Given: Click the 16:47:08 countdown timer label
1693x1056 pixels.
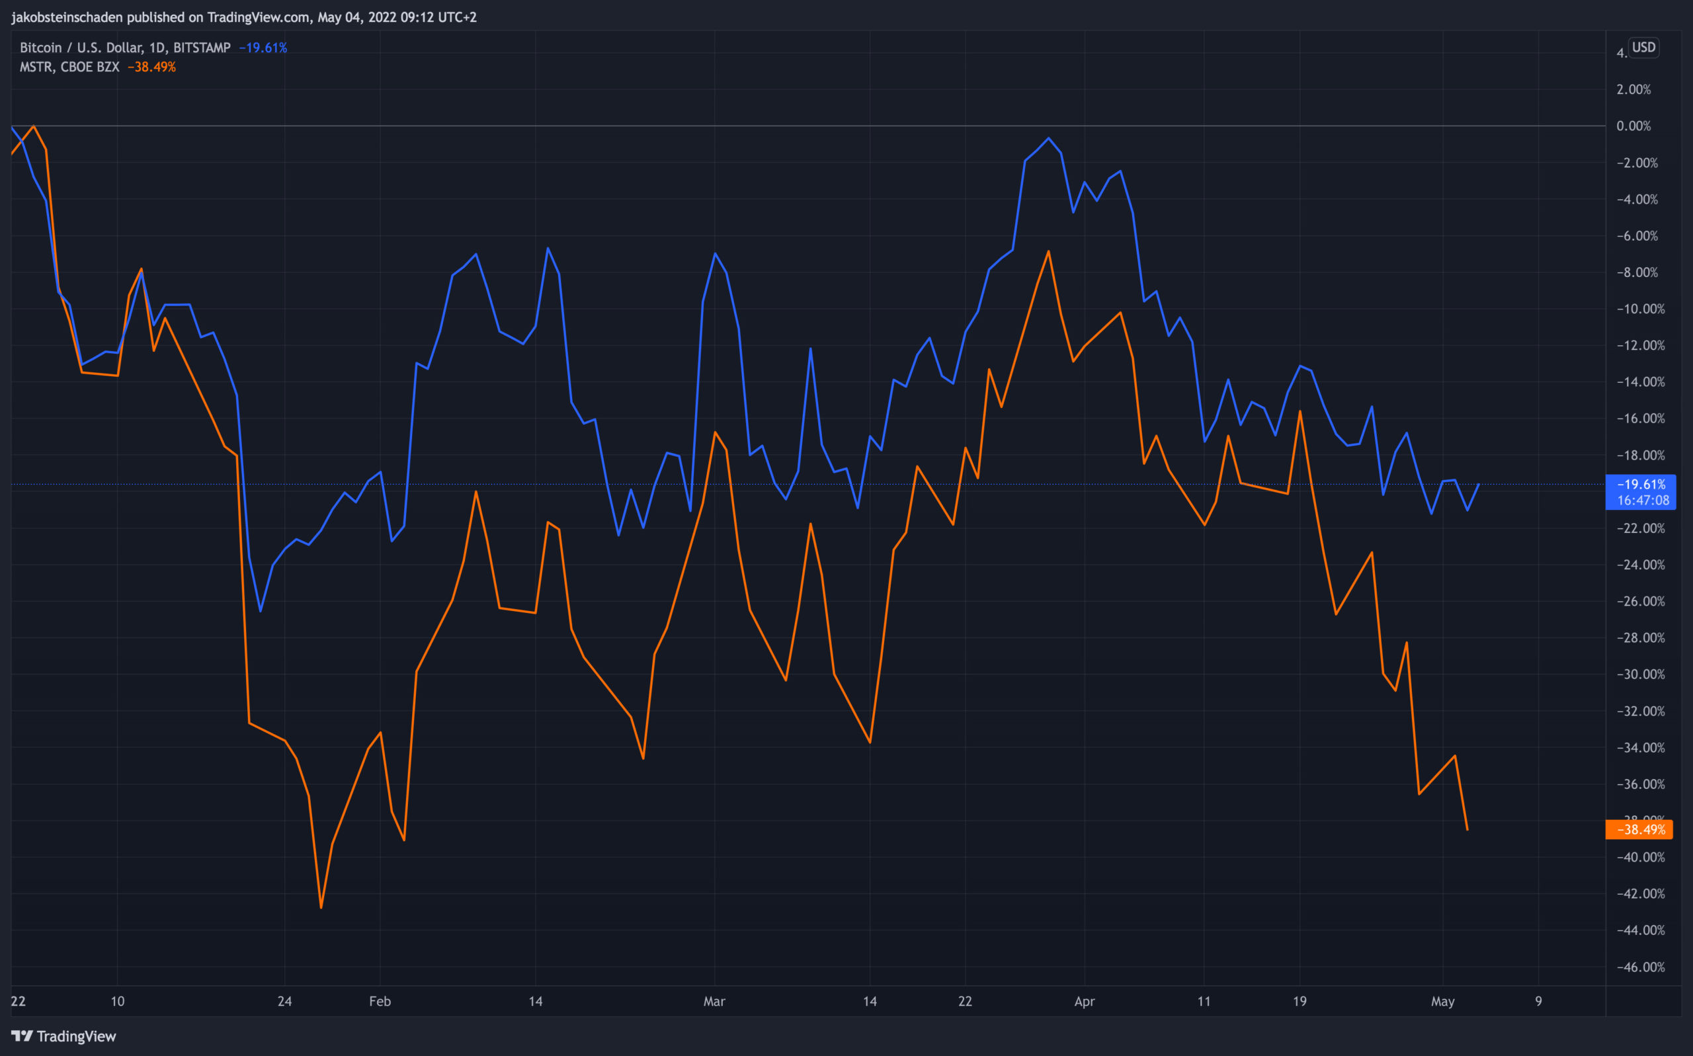Looking at the screenshot, I should point(1643,500).
